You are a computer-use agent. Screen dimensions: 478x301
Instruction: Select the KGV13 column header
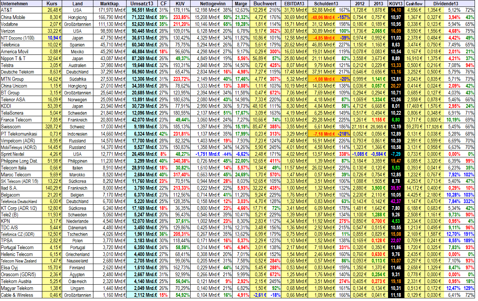pos(396,3)
